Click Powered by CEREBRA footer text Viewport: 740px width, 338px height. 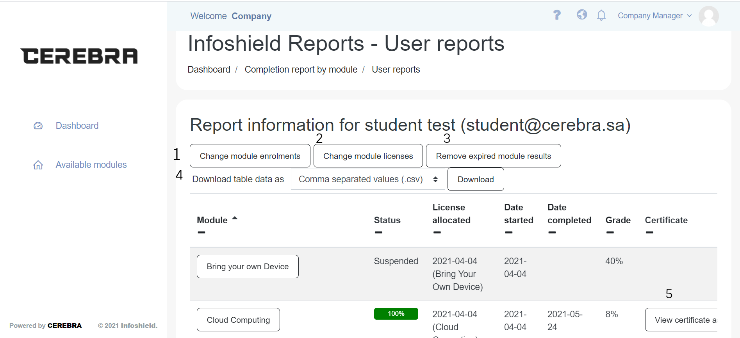(46, 326)
